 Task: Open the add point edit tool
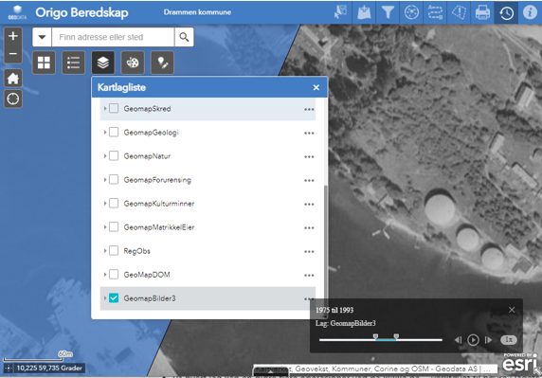(x=162, y=63)
